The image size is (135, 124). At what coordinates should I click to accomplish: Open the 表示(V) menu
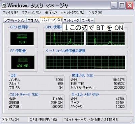[x=51, y=13]
